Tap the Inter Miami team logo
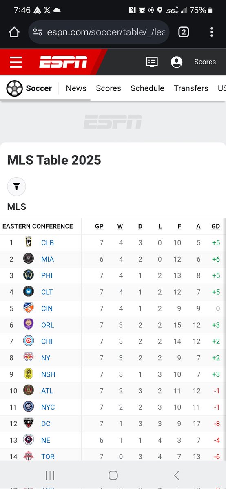Image resolution: width=226 pixels, height=489 pixels. coord(29,259)
